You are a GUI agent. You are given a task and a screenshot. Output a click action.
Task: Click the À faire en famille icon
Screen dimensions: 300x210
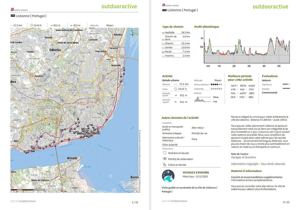pyautogui.click(x=164, y=165)
